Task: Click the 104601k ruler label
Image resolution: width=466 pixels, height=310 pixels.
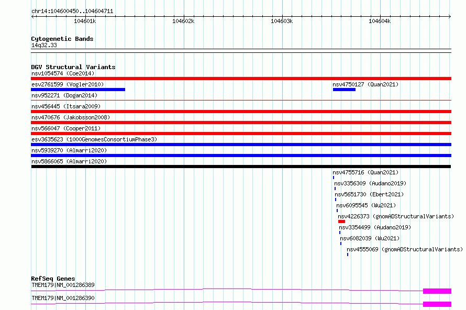Action: (85, 21)
